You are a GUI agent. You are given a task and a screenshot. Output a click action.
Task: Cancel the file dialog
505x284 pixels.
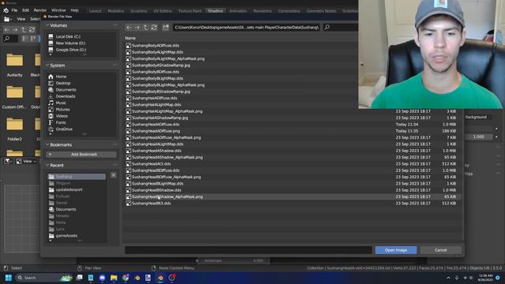click(x=440, y=250)
